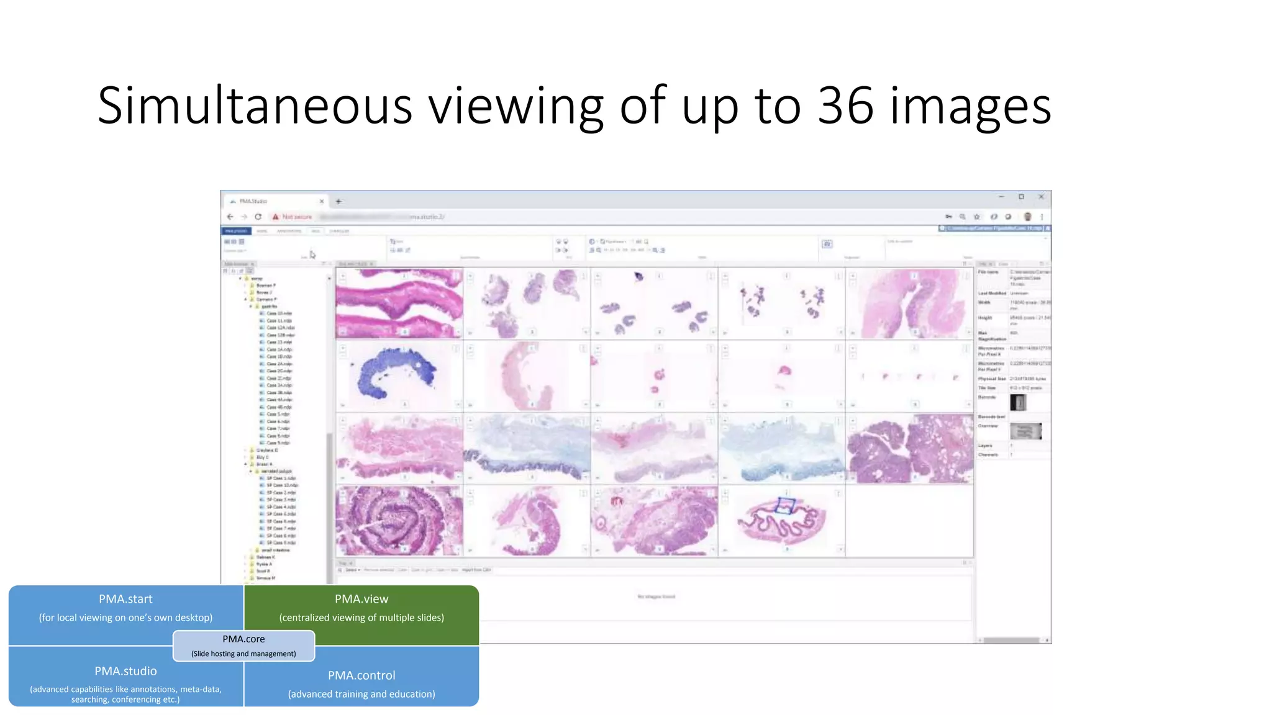Click the browser back arrow

coord(230,217)
